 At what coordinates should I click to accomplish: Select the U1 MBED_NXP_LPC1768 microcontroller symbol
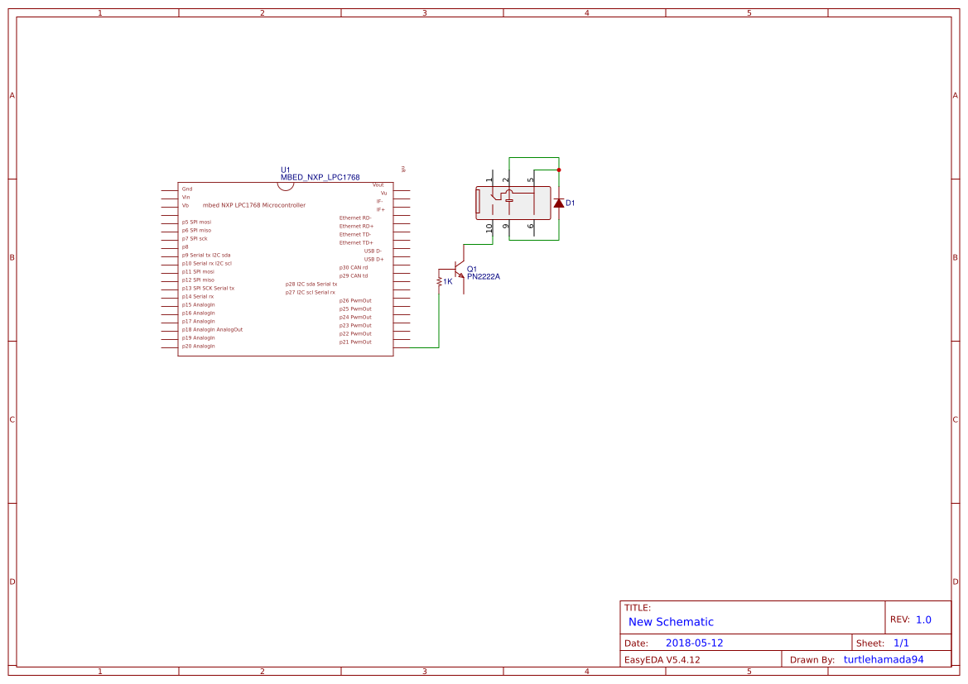(286, 265)
